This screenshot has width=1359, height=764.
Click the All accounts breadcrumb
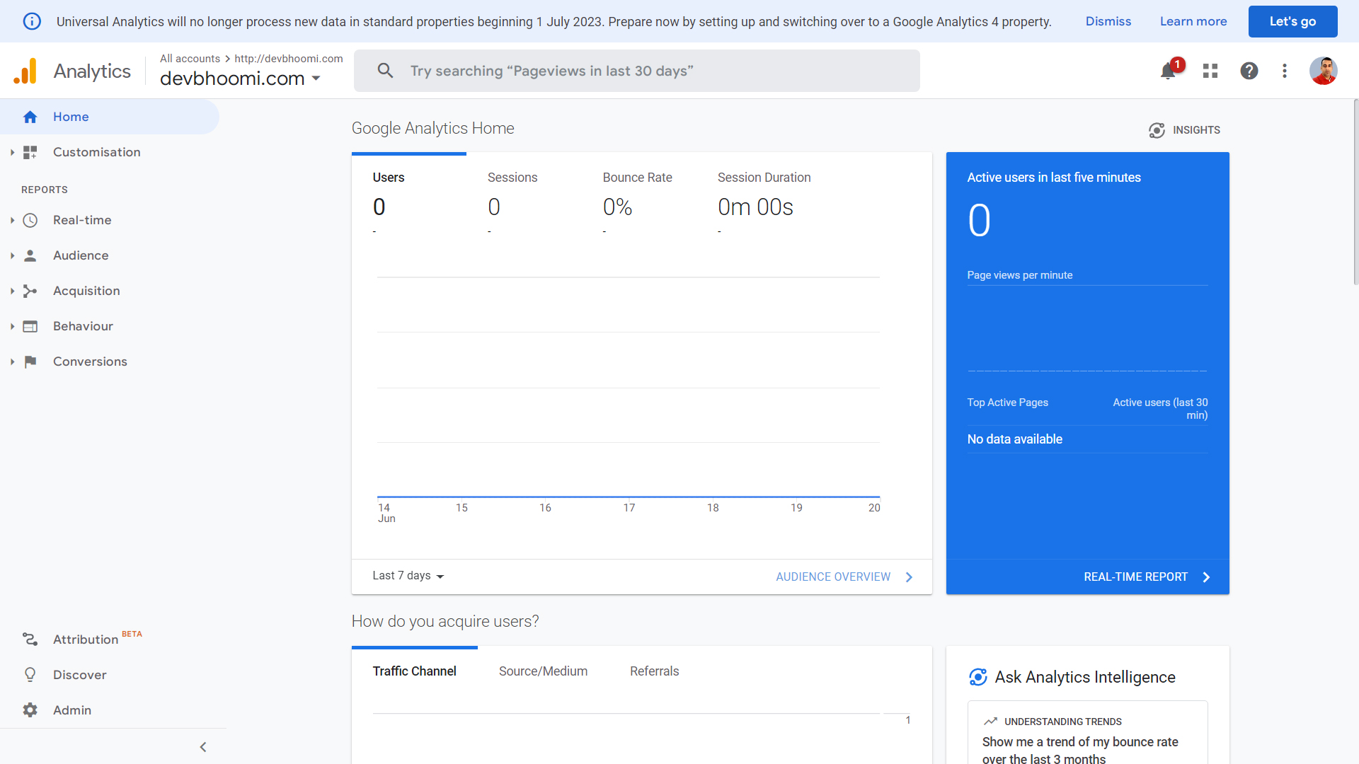pos(190,59)
